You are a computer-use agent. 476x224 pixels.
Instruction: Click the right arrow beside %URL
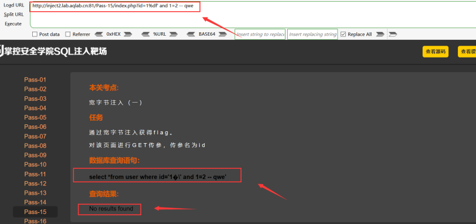pos(174,34)
